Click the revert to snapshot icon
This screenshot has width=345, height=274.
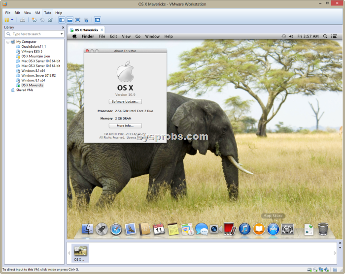coord(42,20)
